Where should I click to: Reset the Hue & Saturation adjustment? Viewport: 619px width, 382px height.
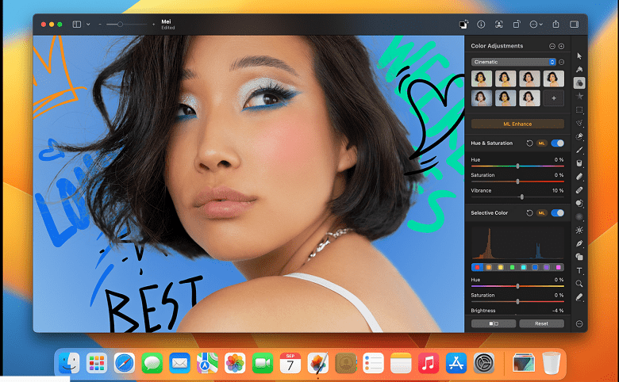click(x=529, y=143)
